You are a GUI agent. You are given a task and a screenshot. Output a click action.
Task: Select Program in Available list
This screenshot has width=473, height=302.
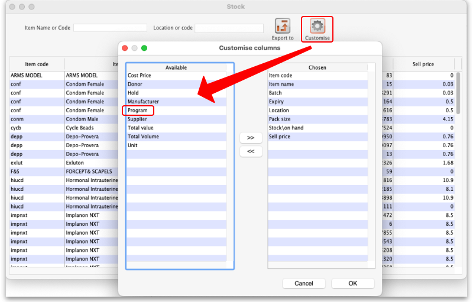[x=138, y=111]
